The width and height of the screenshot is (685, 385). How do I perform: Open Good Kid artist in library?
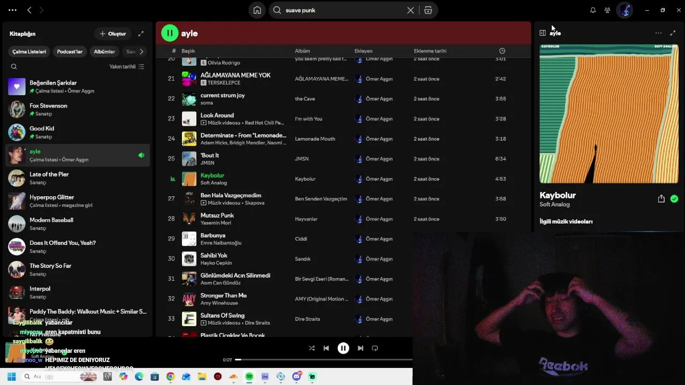(x=78, y=133)
